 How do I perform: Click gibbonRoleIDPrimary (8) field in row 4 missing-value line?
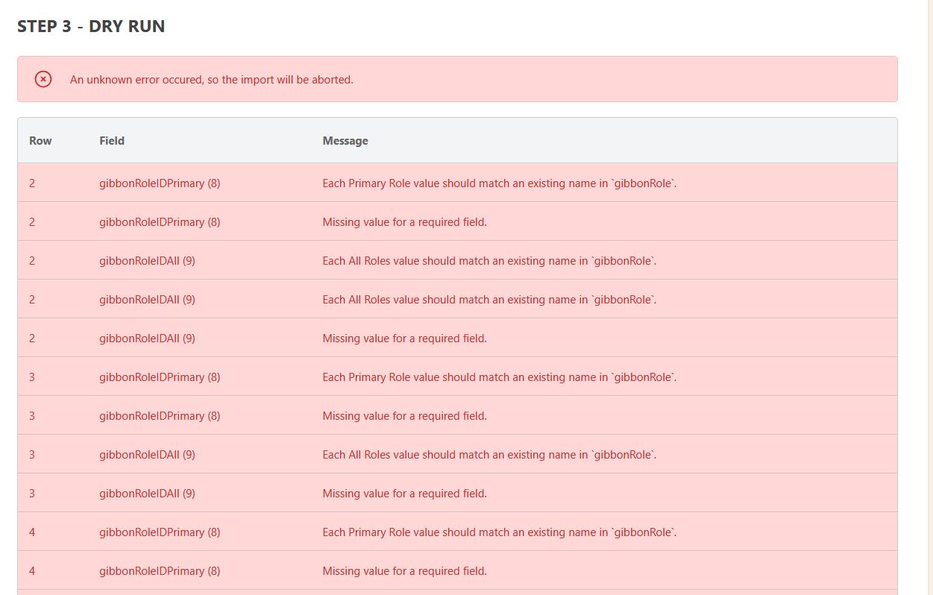tap(160, 570)
